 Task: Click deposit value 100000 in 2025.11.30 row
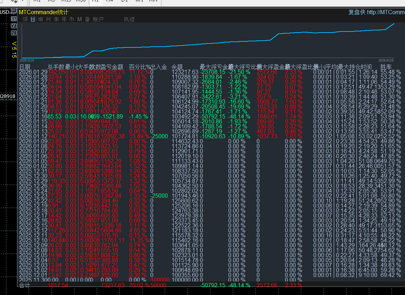pos(160,280)
